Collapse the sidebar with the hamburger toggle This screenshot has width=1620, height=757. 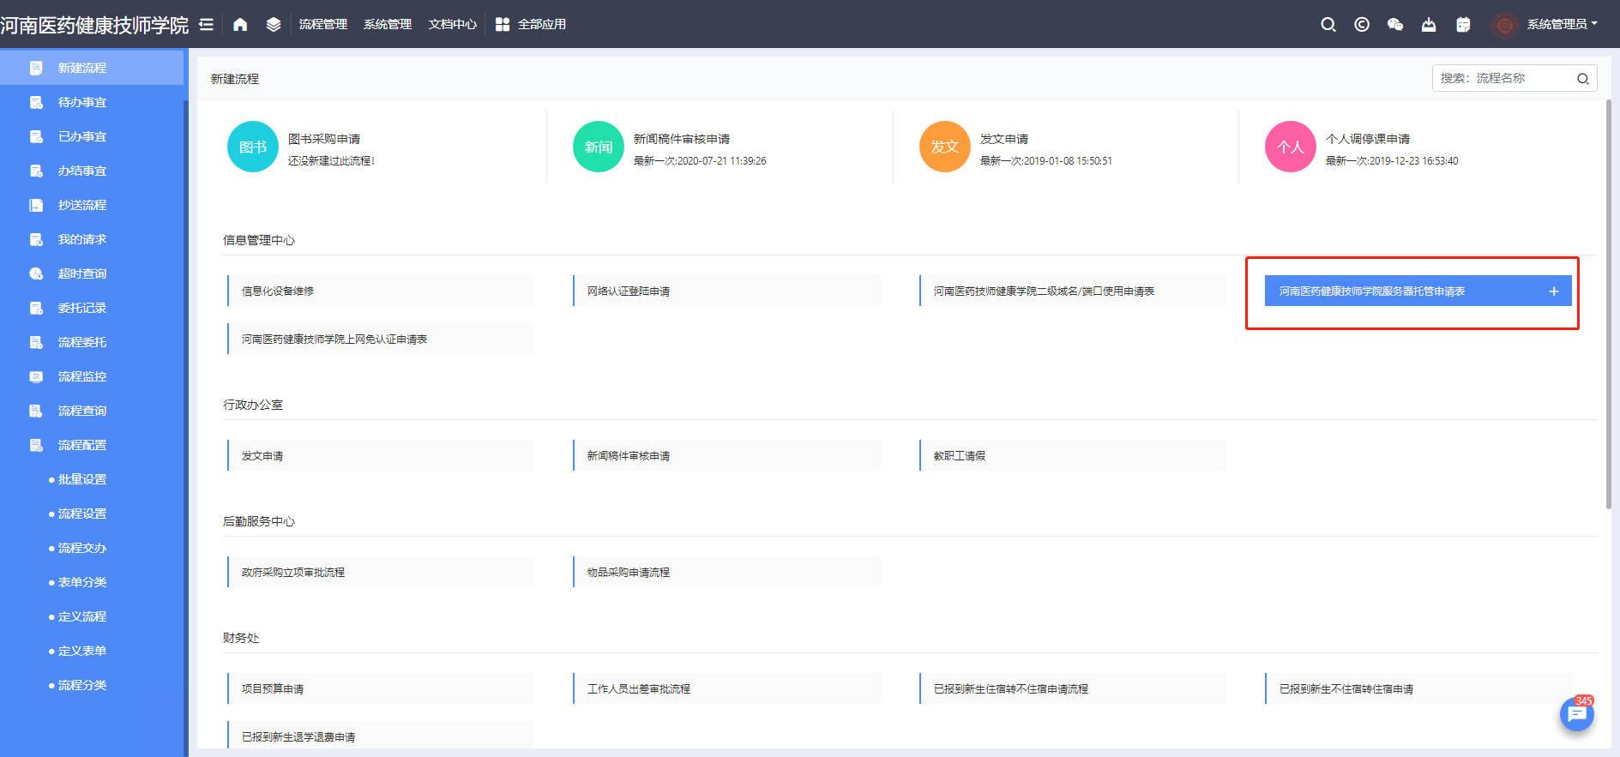207,24
